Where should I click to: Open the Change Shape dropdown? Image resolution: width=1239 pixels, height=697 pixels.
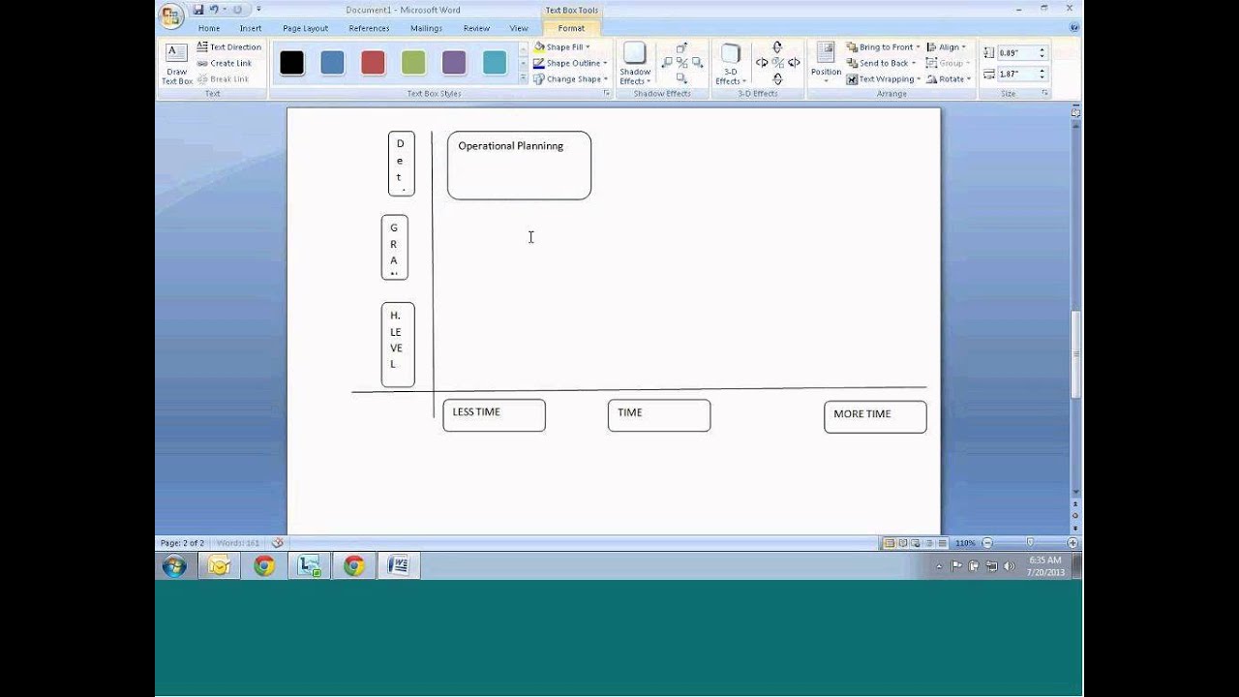(x=570, y=79)
